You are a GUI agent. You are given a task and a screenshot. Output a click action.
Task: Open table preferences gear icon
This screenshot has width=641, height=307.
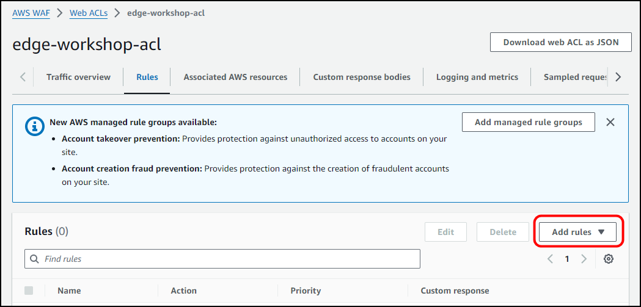click(x=609, y=259)
